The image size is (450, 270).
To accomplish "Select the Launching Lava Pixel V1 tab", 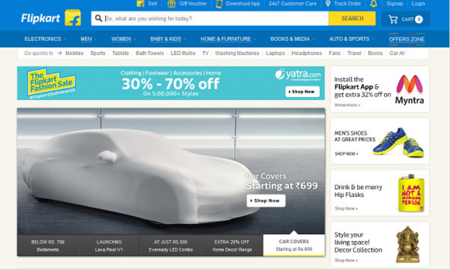I will (x=109, y=246).
